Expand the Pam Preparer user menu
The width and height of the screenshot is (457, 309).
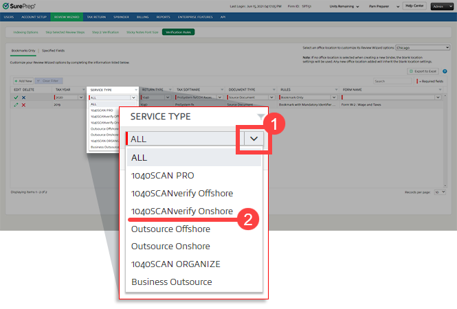coord(384,6)
